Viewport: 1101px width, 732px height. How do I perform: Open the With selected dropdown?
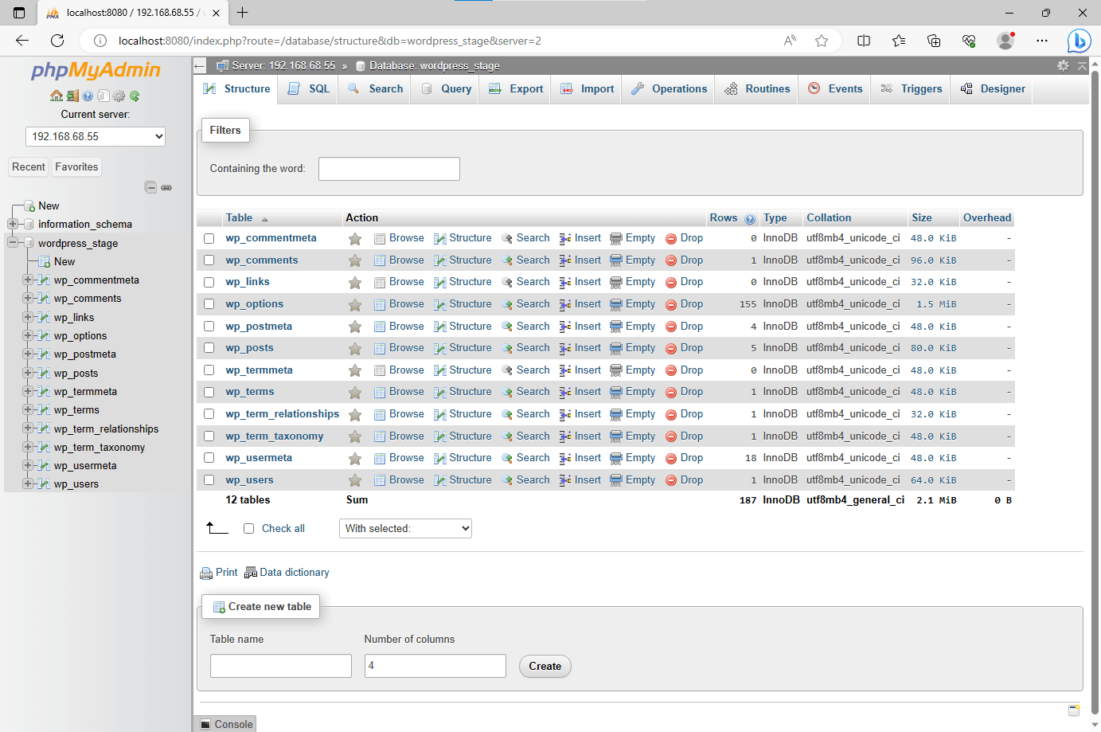coord(405,528)
